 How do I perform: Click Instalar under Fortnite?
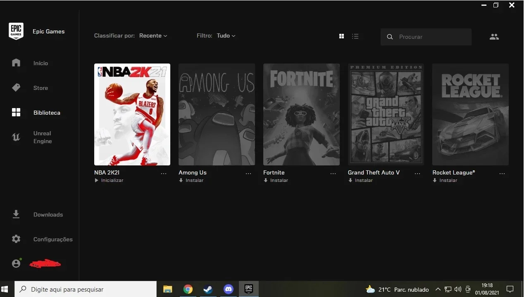276,181
